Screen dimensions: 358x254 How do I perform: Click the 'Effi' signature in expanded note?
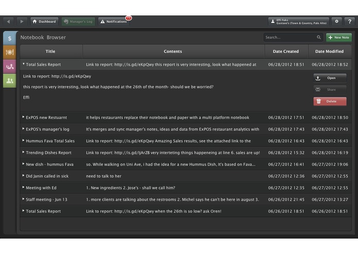point(26,98)
